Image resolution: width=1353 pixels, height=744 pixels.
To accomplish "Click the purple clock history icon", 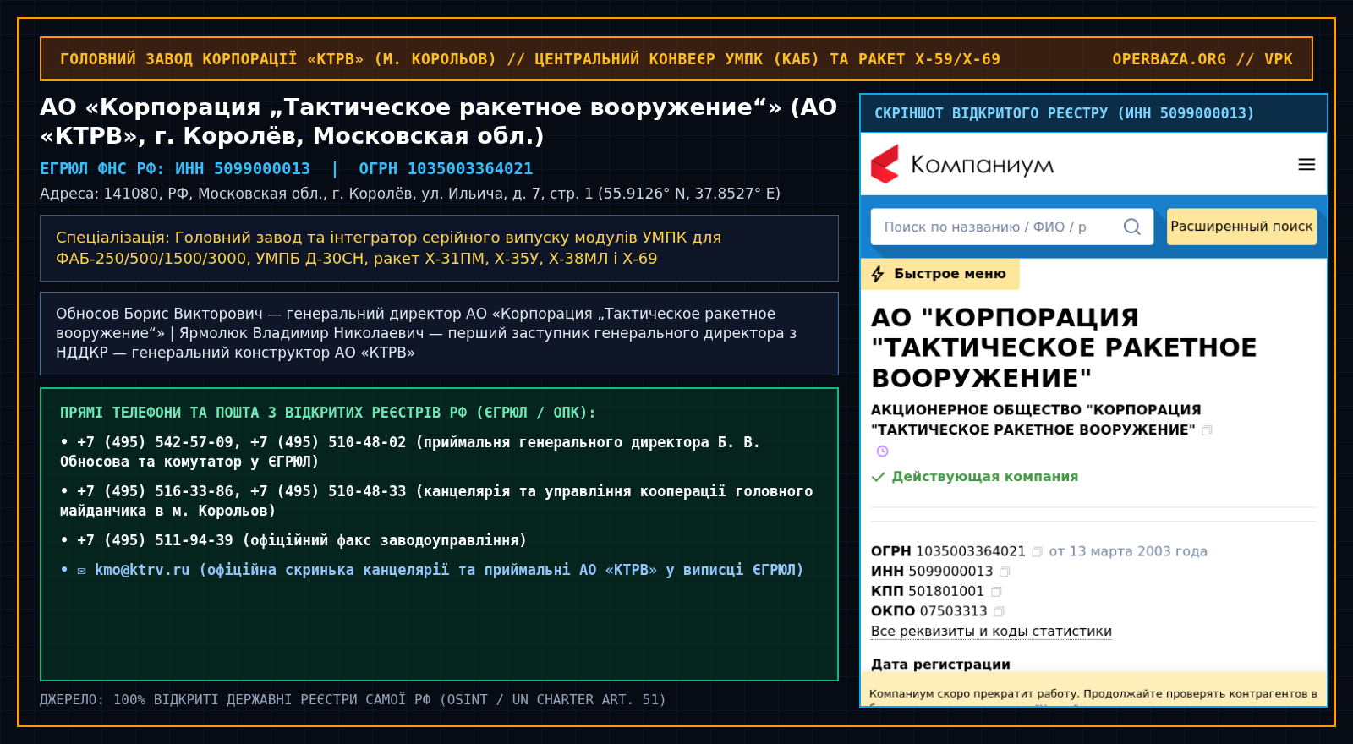I will [883, 451].
